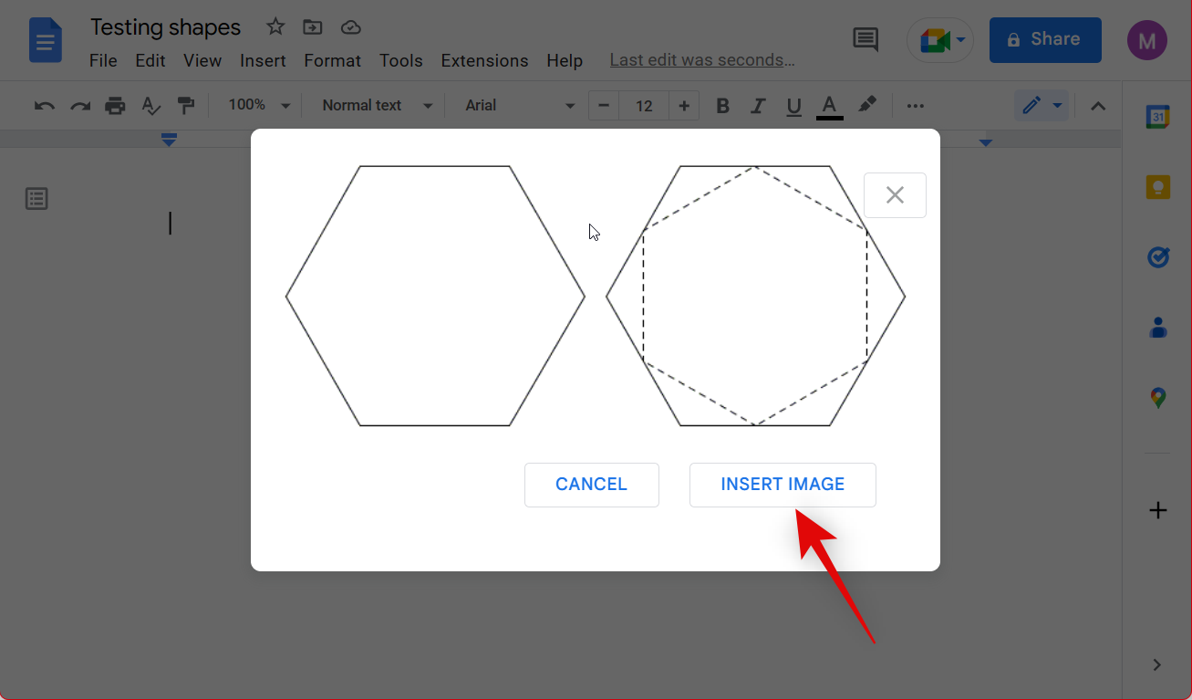
Task: Undo the last action
Action: [x=44, y=106]
